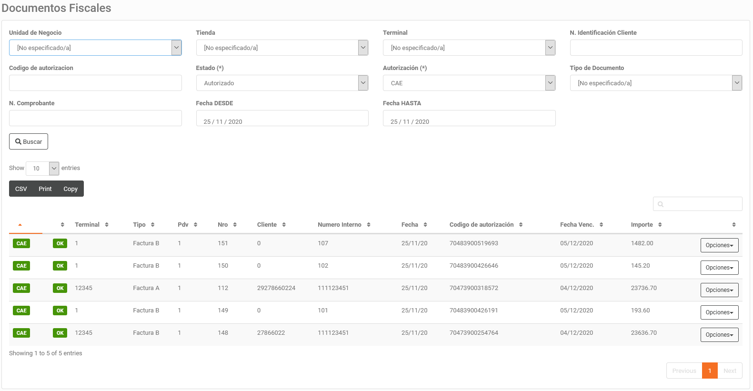Sort by the Pdv column
The width and height of the screenshot is (753, 391).
coord(187,225)
